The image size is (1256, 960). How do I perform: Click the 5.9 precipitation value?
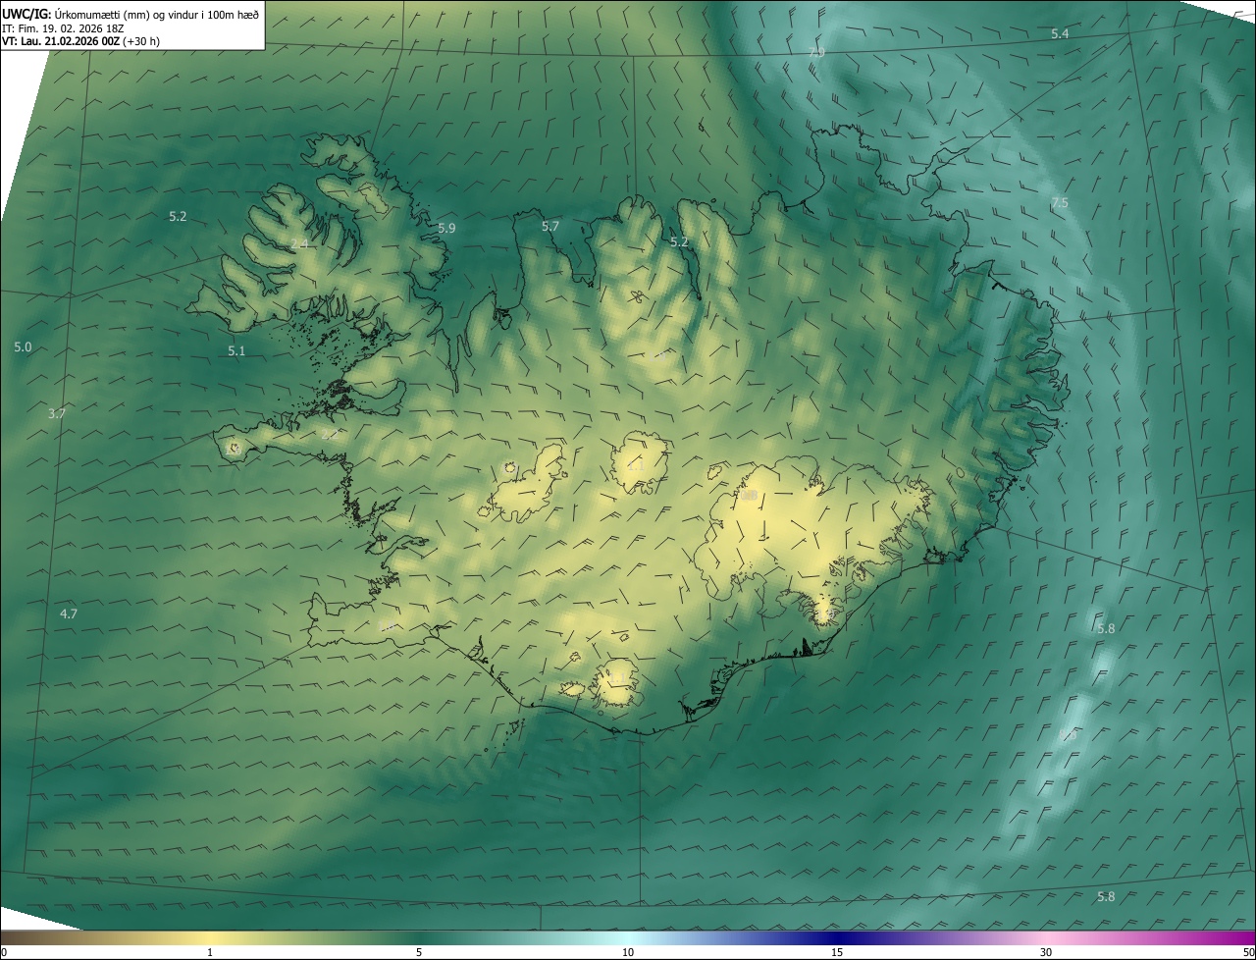click(446, 228)
